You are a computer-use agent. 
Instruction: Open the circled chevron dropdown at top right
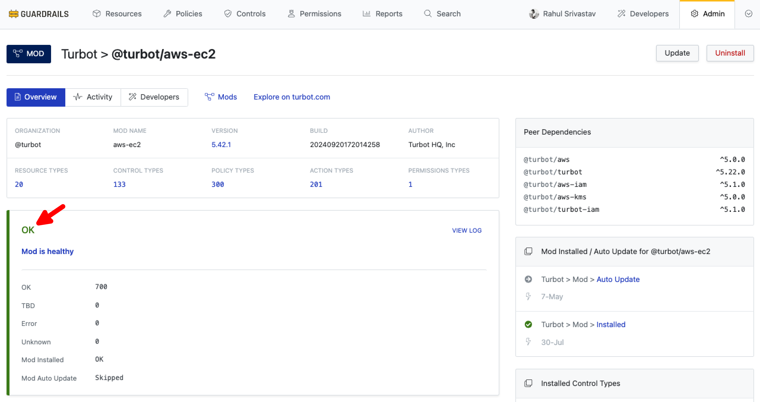[748, 14]
